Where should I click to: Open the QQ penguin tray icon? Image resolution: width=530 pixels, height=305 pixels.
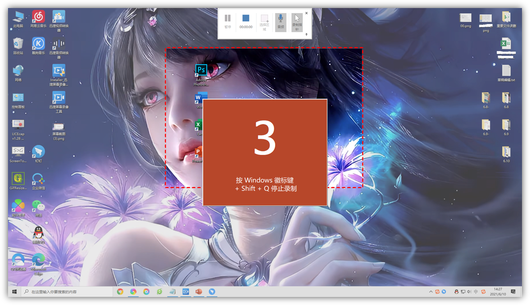click(456, 292)
